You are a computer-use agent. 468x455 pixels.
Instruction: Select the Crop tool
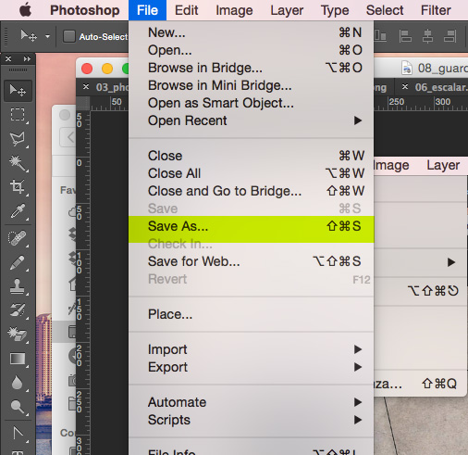[18, 186]
